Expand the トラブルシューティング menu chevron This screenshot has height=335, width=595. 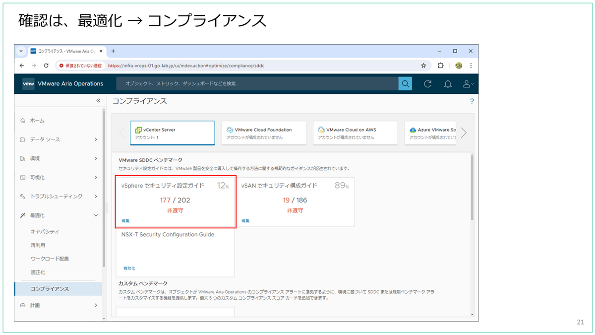[96, 196]
